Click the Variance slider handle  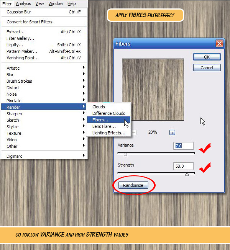125,154
